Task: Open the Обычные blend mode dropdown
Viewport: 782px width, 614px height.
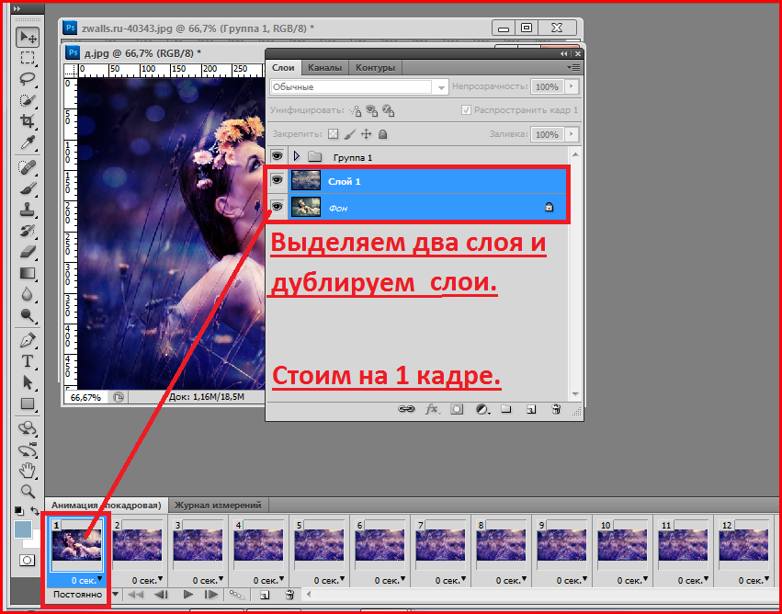Action: (359, 86)
